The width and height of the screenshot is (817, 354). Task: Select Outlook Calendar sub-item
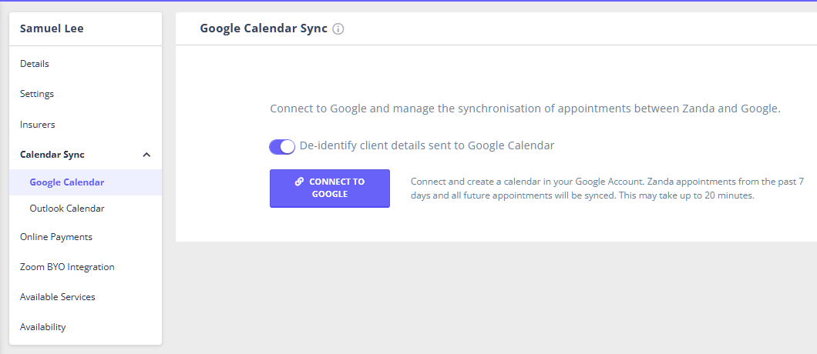pos(67,209)
